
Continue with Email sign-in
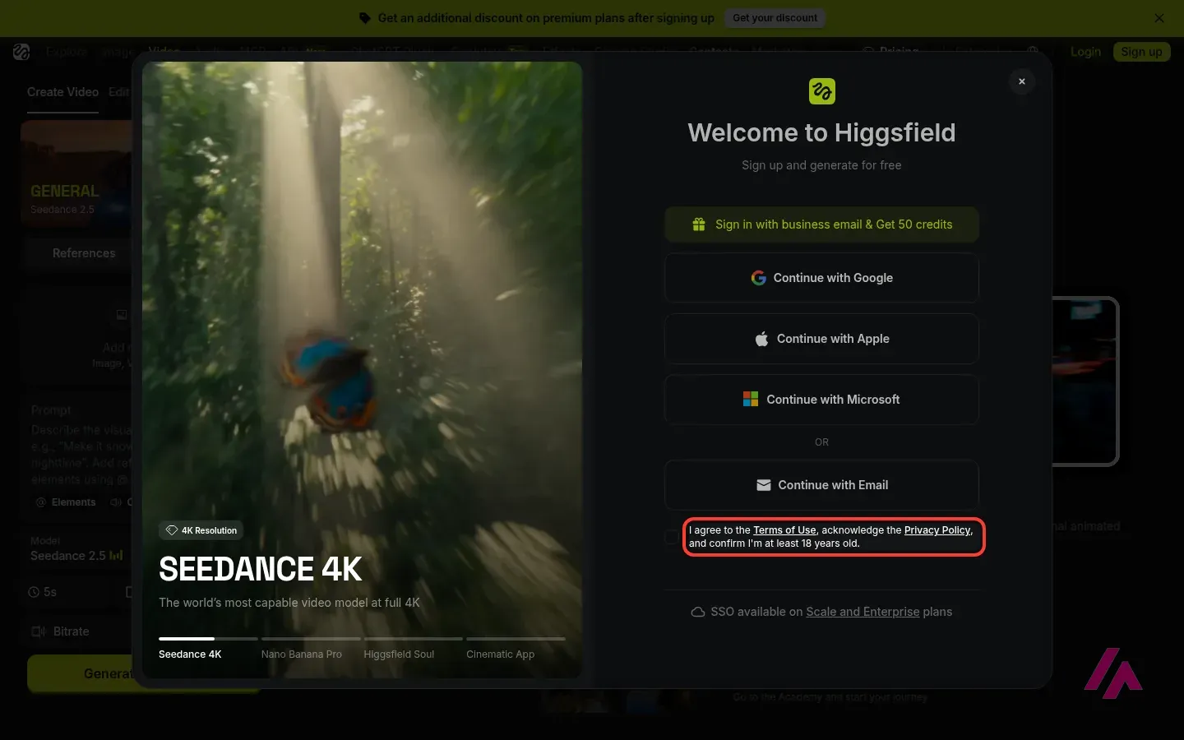pyautogui.click(x=821, y=485)
